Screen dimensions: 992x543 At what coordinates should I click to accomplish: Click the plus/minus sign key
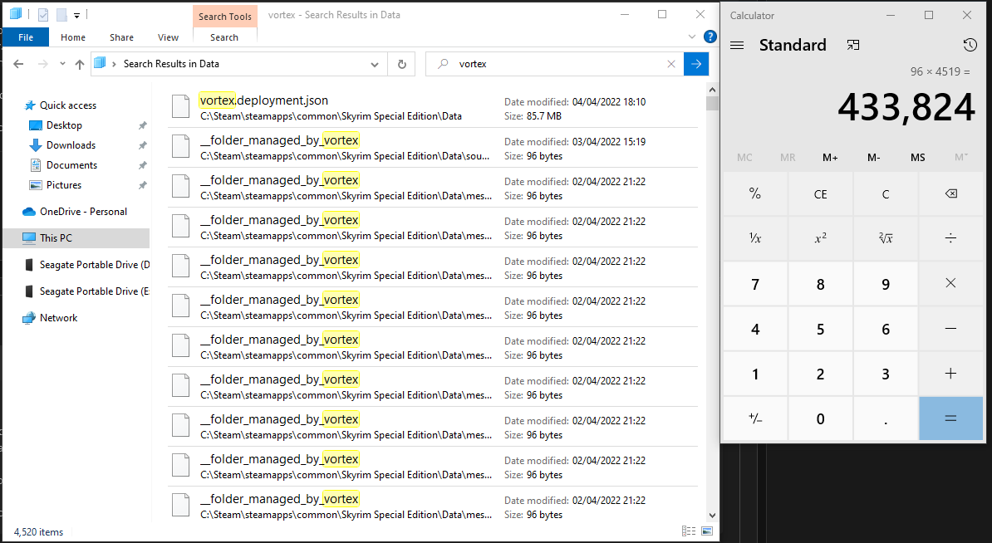tap(754, 418)
